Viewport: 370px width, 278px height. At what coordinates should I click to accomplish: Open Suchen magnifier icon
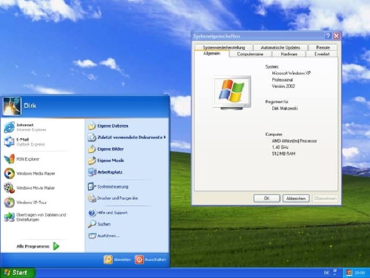point(92,224)
